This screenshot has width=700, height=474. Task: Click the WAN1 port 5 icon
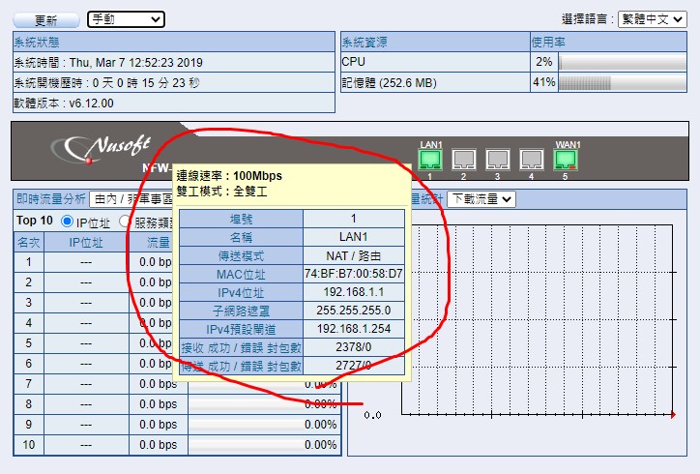click(x=567, y=160)
